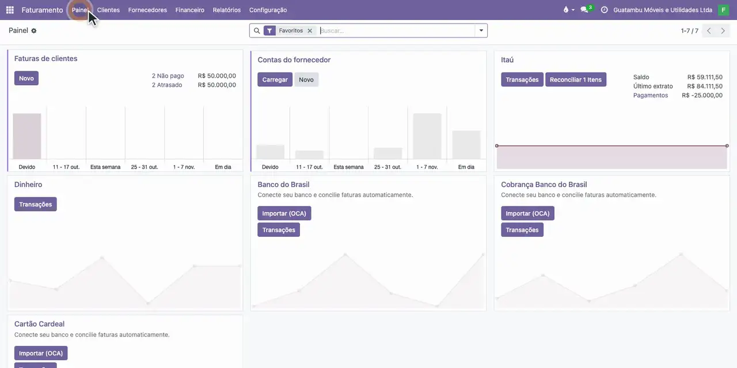The width and height of the screenshot is (737, 368).
Task: Open Transações under Cobrança Banco do Brasil
Action: tap(522, 230)
